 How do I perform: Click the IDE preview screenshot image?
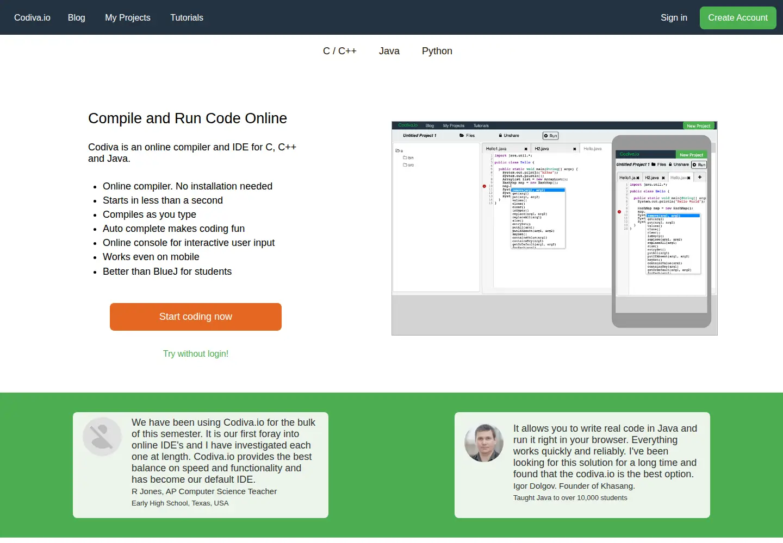pos(555,228)
